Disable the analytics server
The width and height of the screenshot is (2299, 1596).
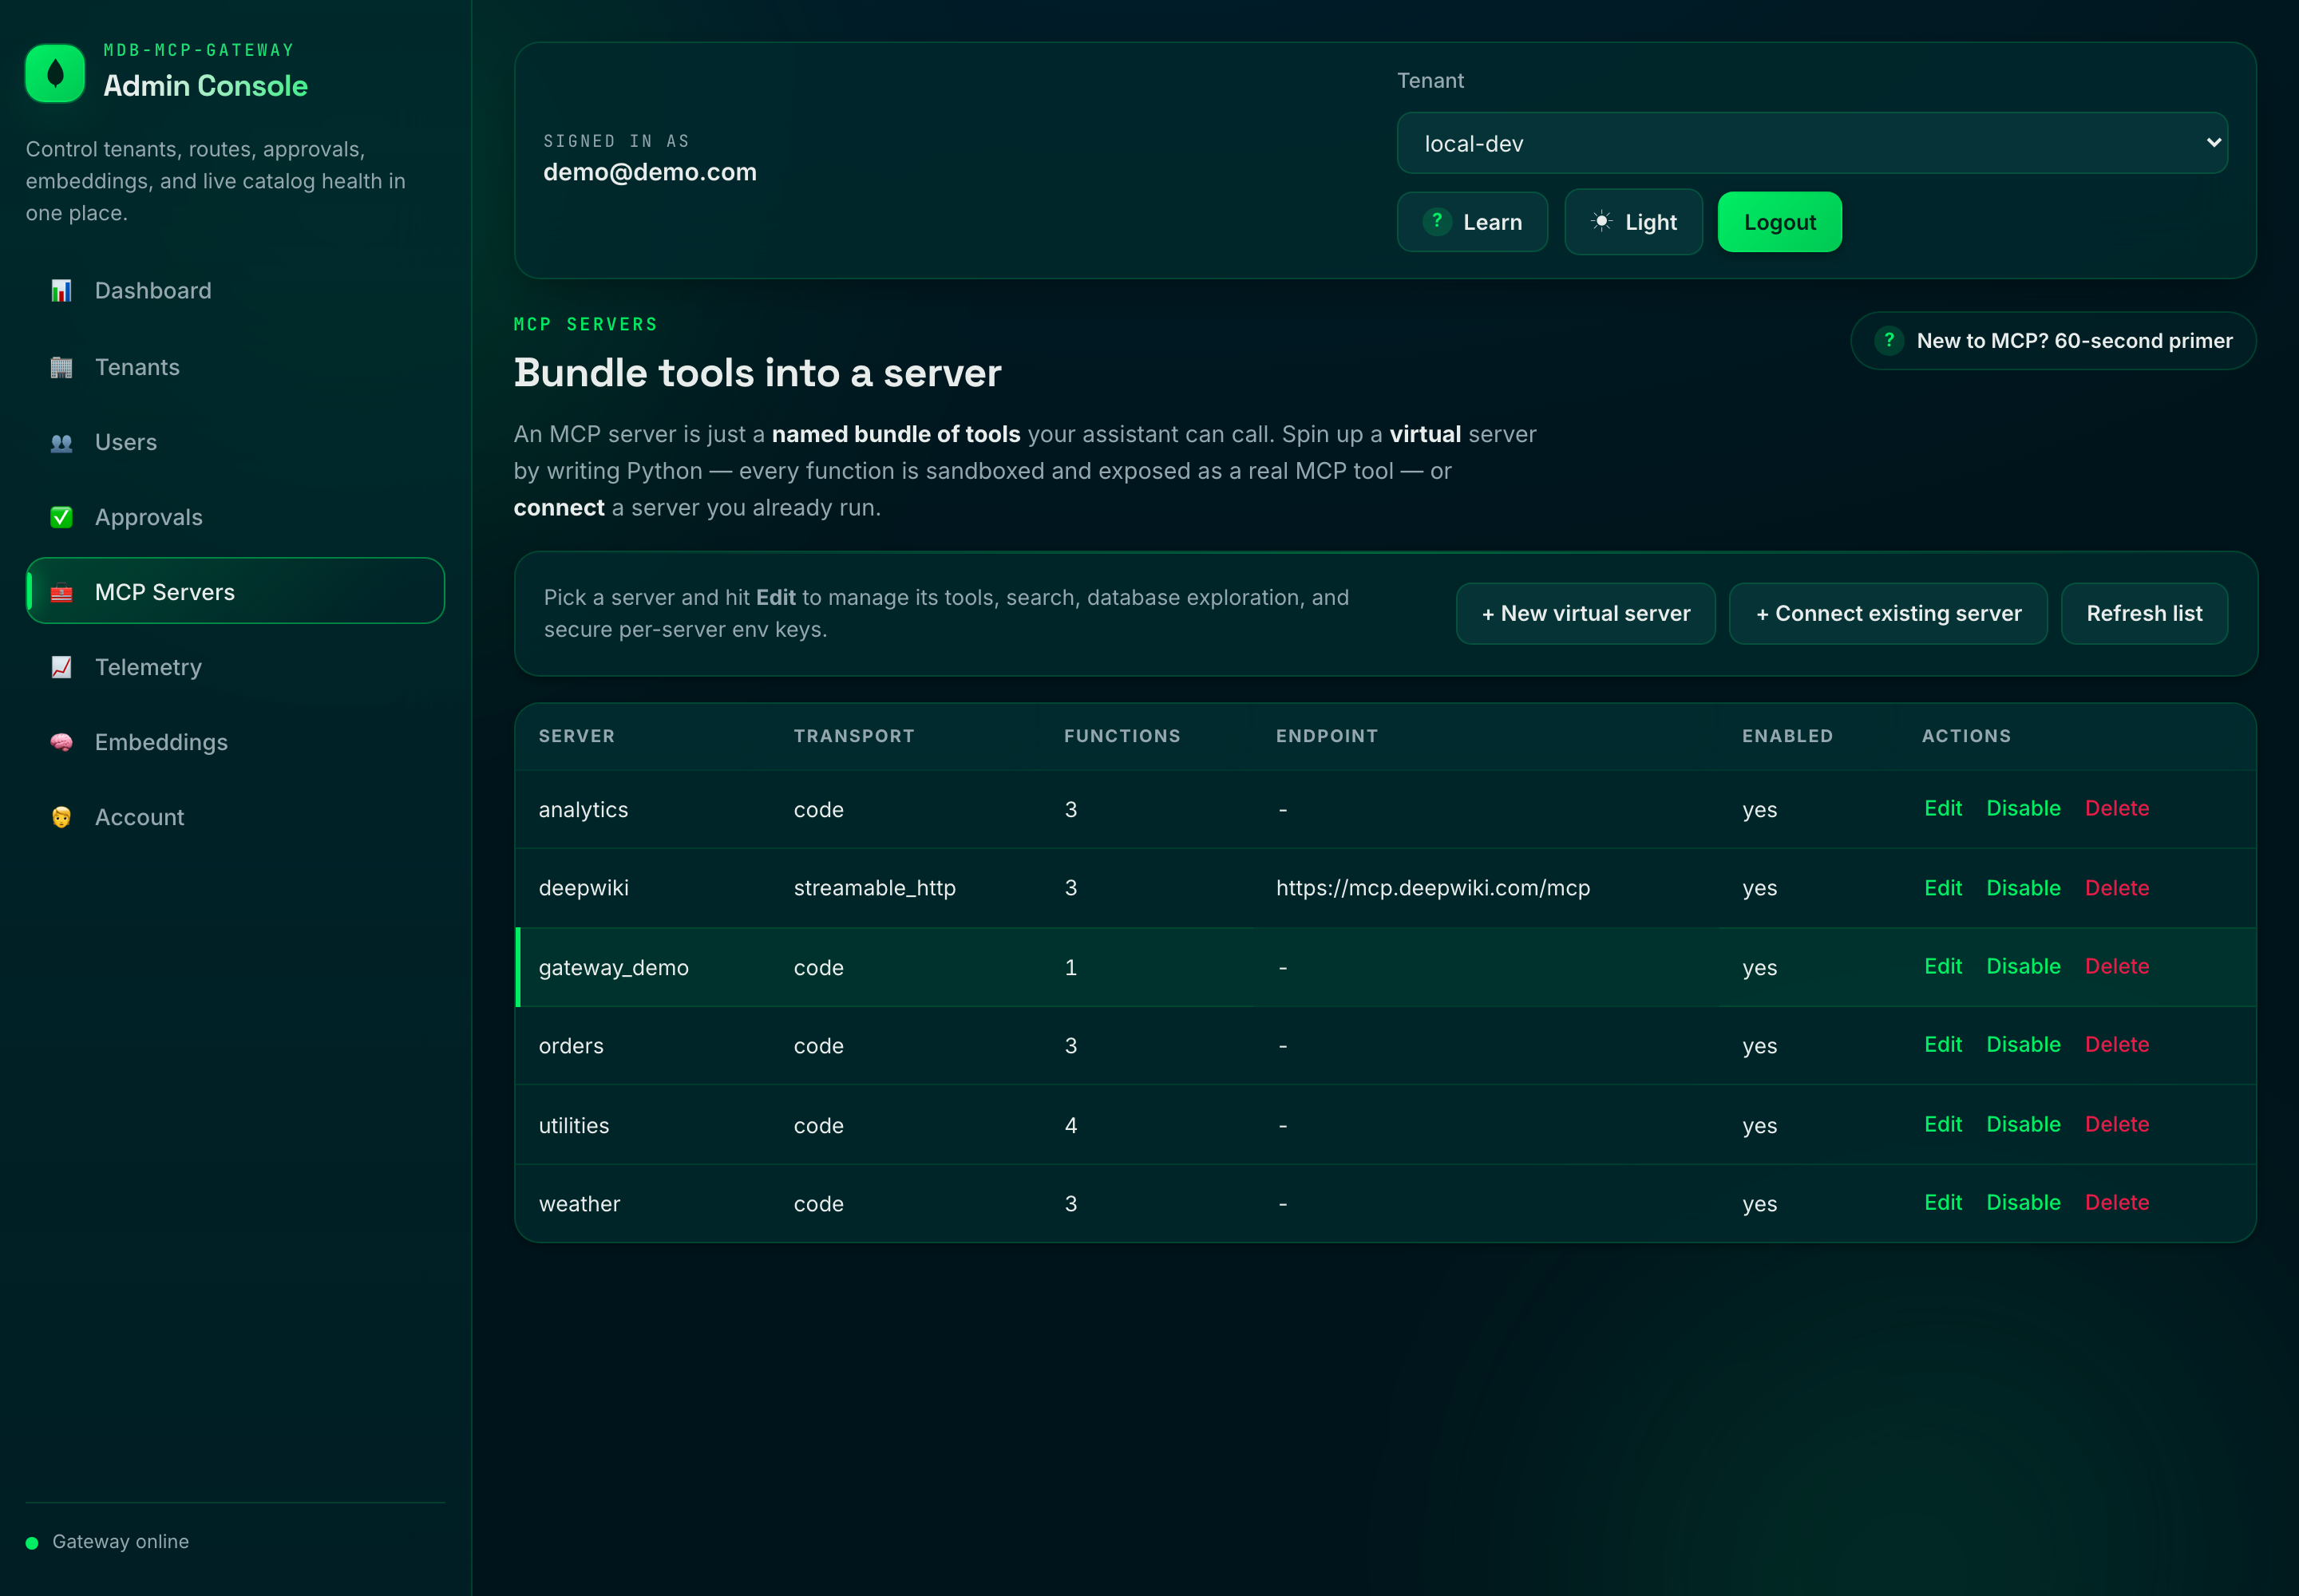coord(2023,808)
